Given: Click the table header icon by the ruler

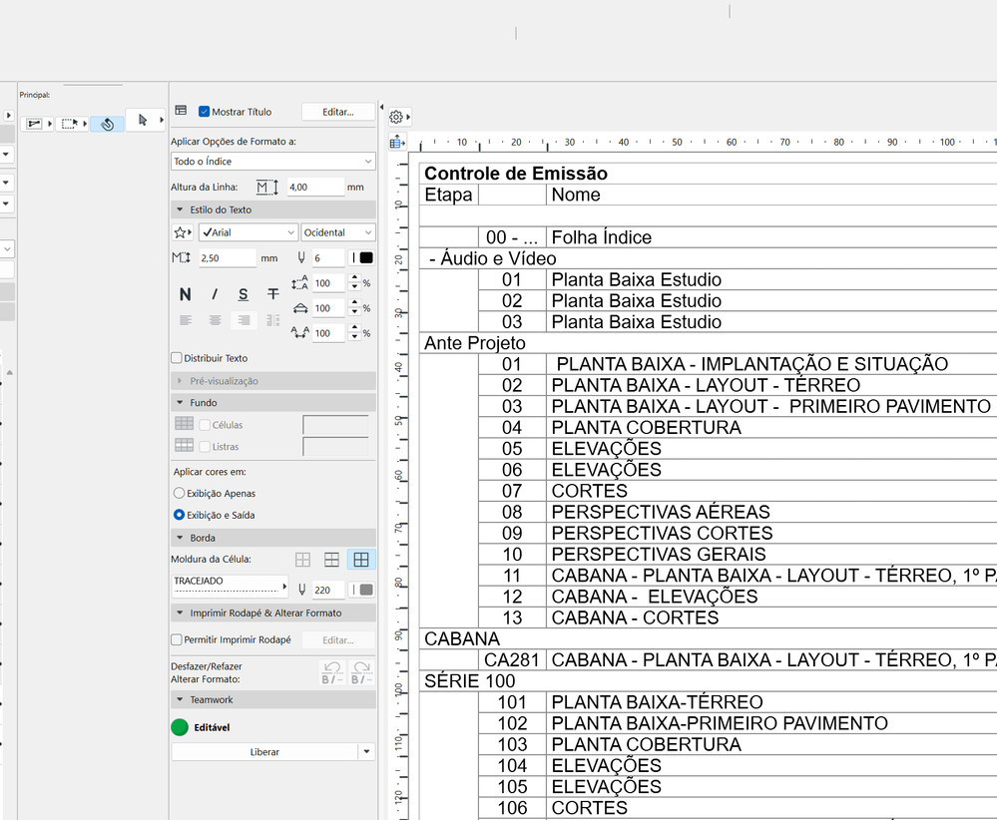Looking at the screenshot, I should tap(397, 143).
